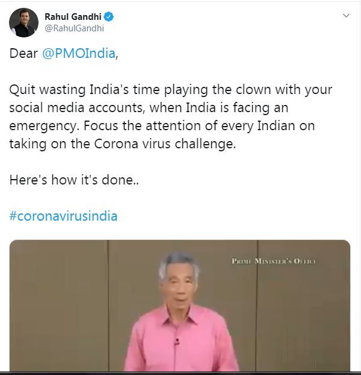361x375 pixels.
Task: Click the page's right-edge scrollbar strip
Action: click(x=360, y=187)
